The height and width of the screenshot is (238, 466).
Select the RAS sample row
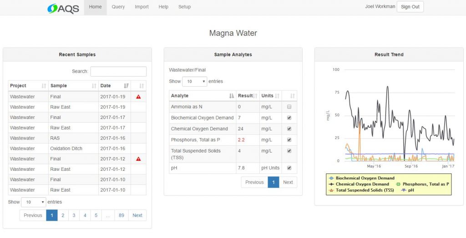(x=77, y=138)
